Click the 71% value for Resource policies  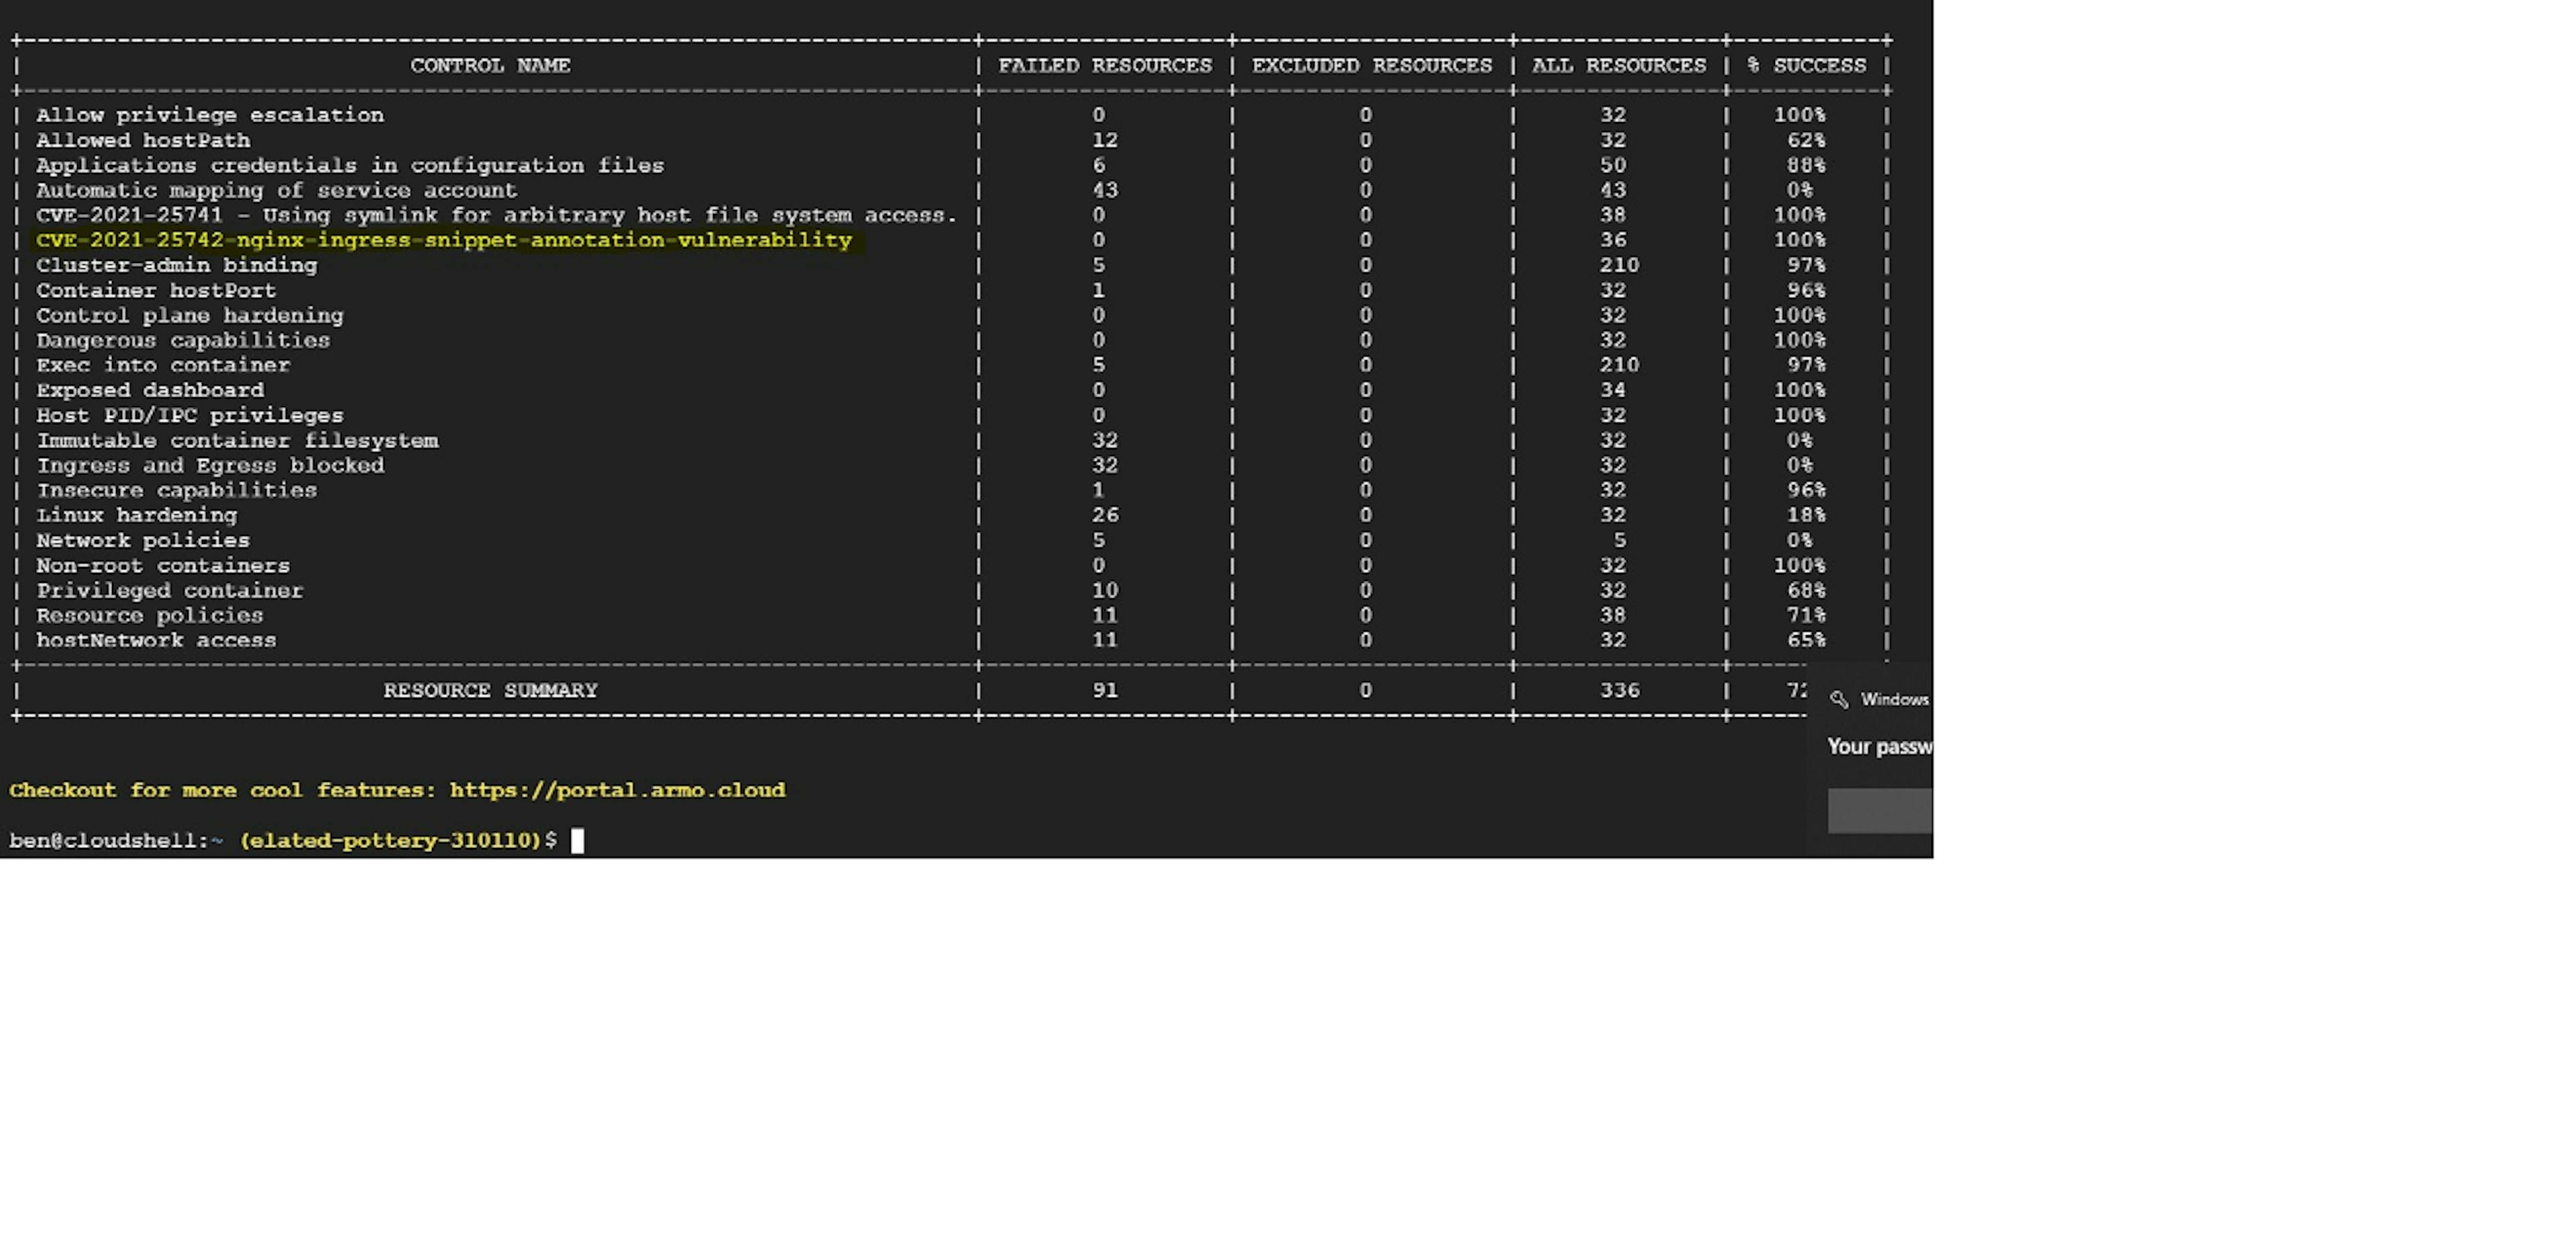pyautogui.click(x=1806, y=615)
